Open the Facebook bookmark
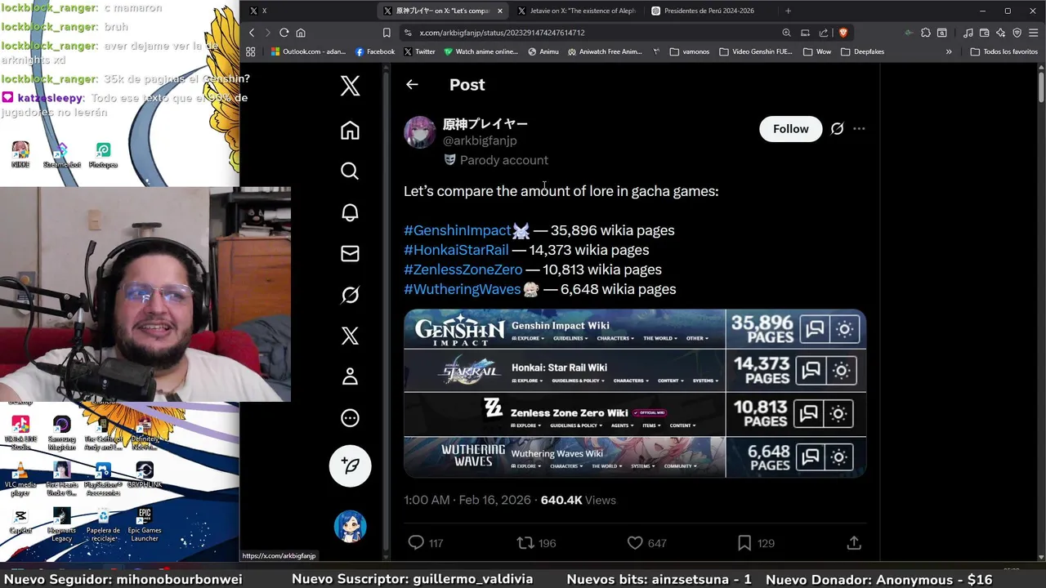This screenshot has width=1046, height=588. tap(375, 51)
